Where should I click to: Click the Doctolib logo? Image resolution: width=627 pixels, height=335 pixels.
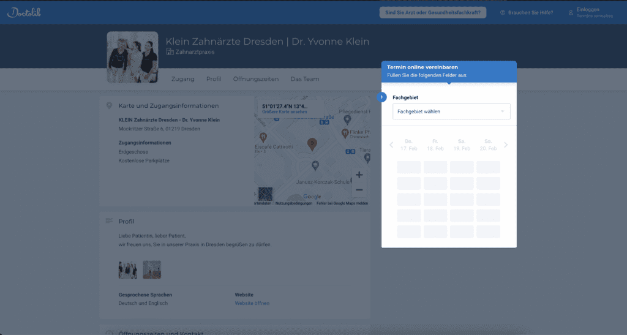[x=24, y=12]
